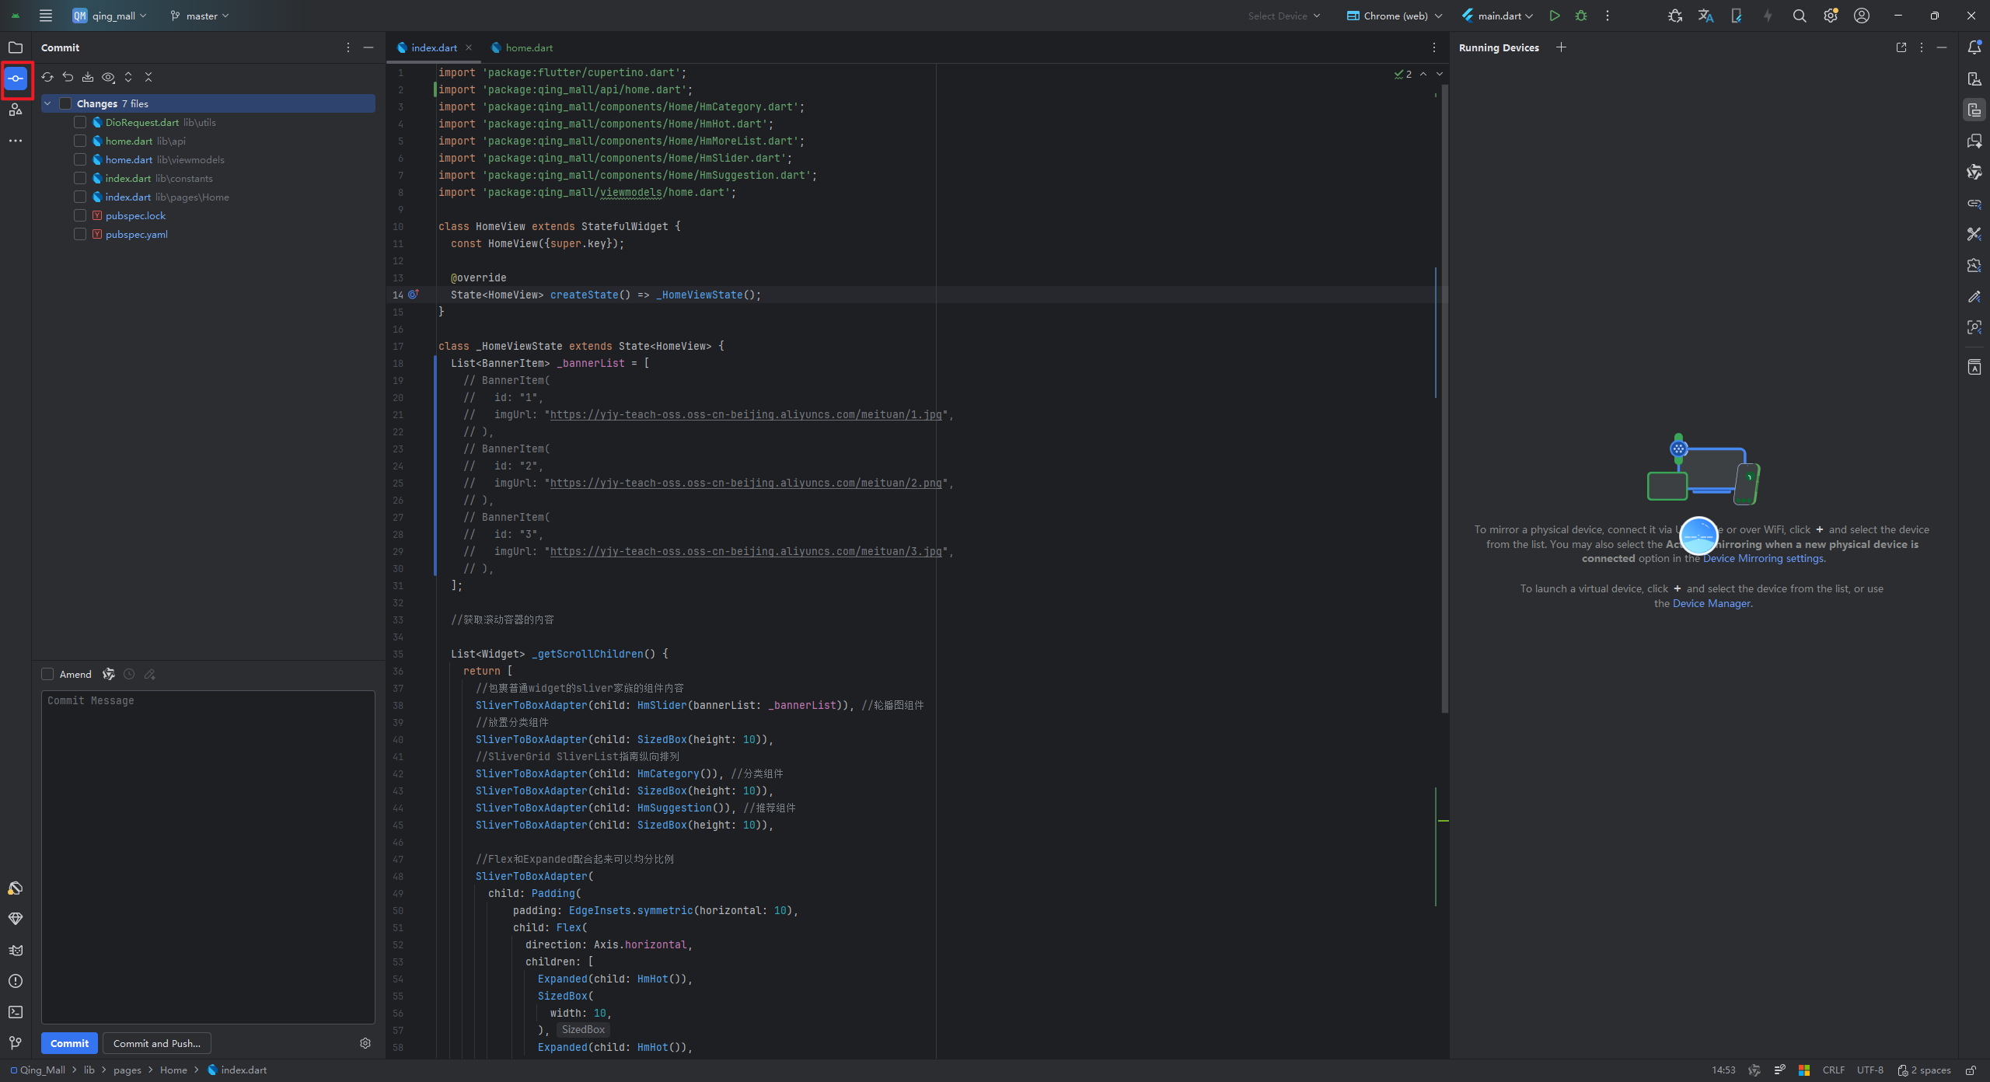
Task: Open the Project folder tool window
Action: [16, 47]
